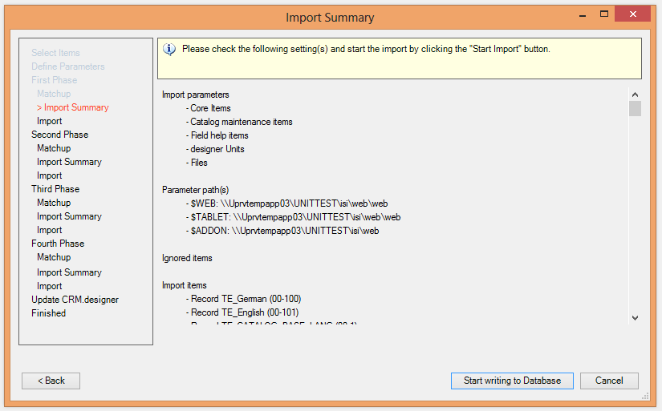Click the summary scrollbar's down arrow
This screenshot has width=662, height=411.
(635, 318)
